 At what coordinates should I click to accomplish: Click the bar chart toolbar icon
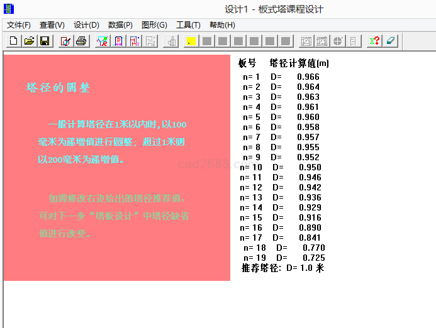point(171,41)
